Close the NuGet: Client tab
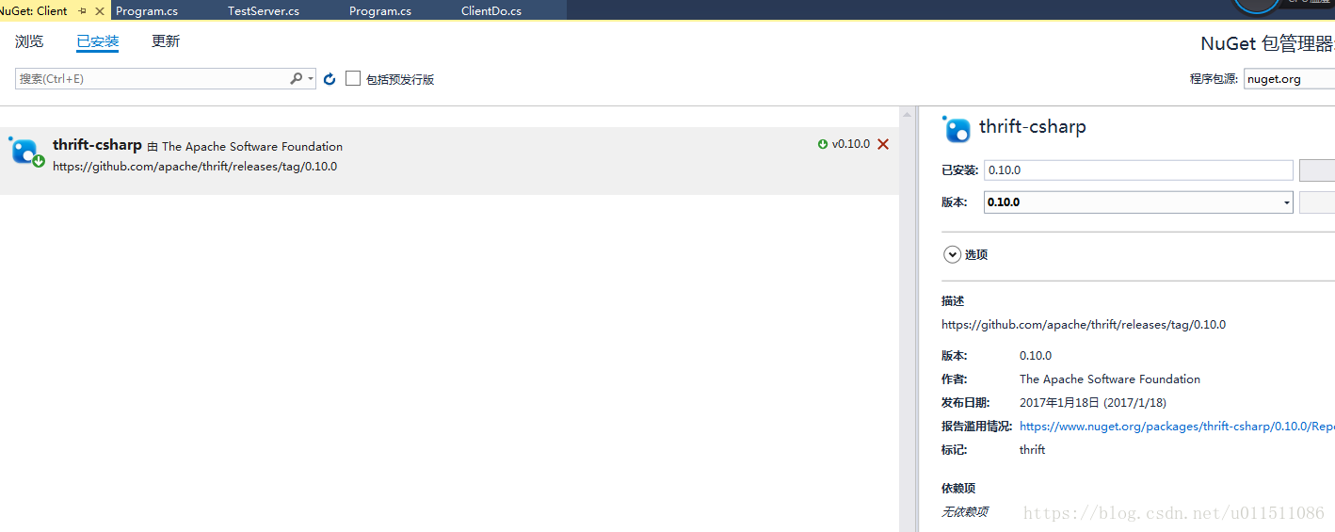 point(100,11)
